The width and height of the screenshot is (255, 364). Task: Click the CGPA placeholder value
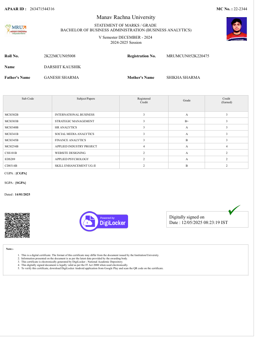21,173
